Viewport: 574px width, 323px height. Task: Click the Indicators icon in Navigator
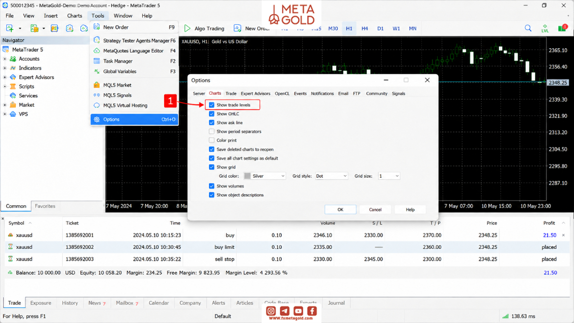(13, 68)
